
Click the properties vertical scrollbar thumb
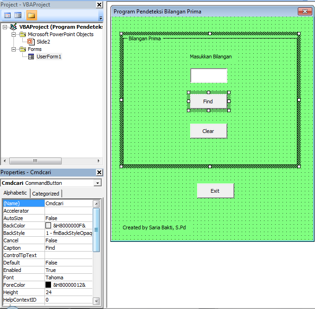pos(96,230)
